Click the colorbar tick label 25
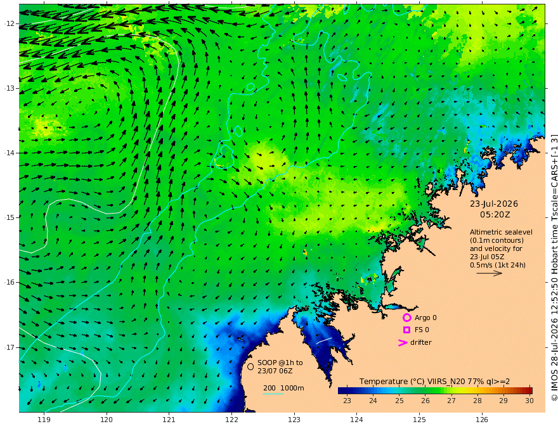 tap(399, 401)
